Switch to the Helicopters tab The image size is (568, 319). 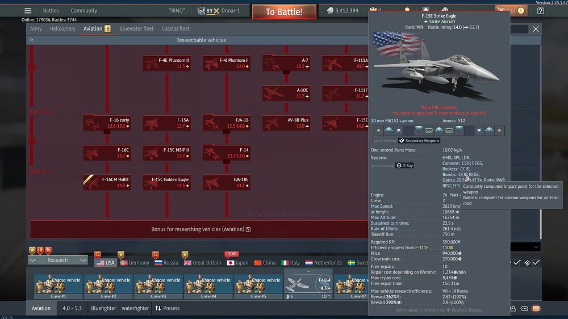[x=62, y=29]
